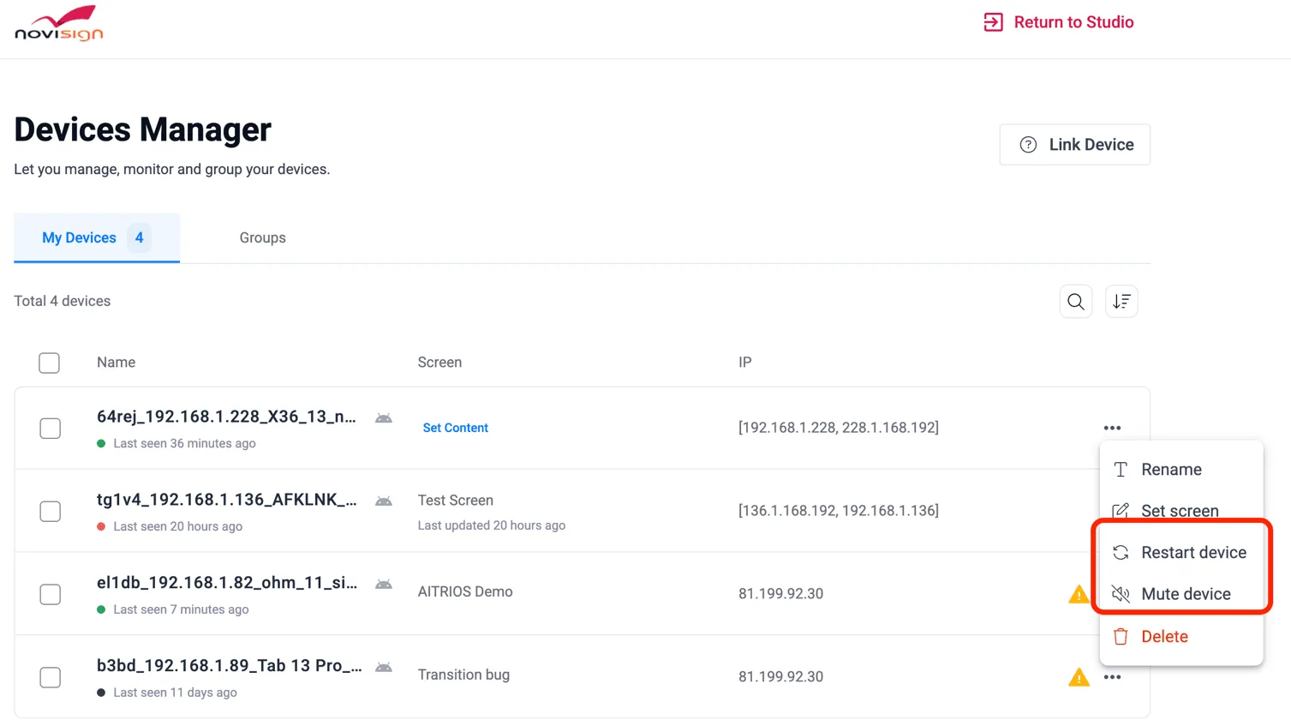This screenshot has width=1291, height=726.
Task: Click warning triangle on the b3bd device row
Action: 1079,678
